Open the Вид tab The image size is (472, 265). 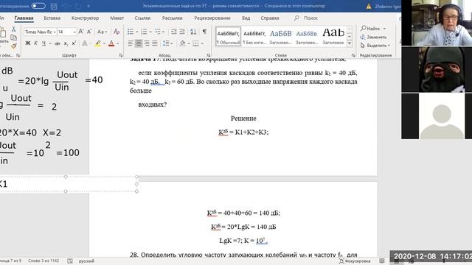pos(246,18)
